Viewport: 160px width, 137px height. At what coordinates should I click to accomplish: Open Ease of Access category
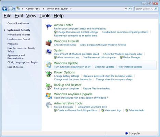point(15,67)
